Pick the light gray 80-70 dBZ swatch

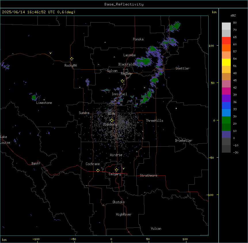coord(226,26)
